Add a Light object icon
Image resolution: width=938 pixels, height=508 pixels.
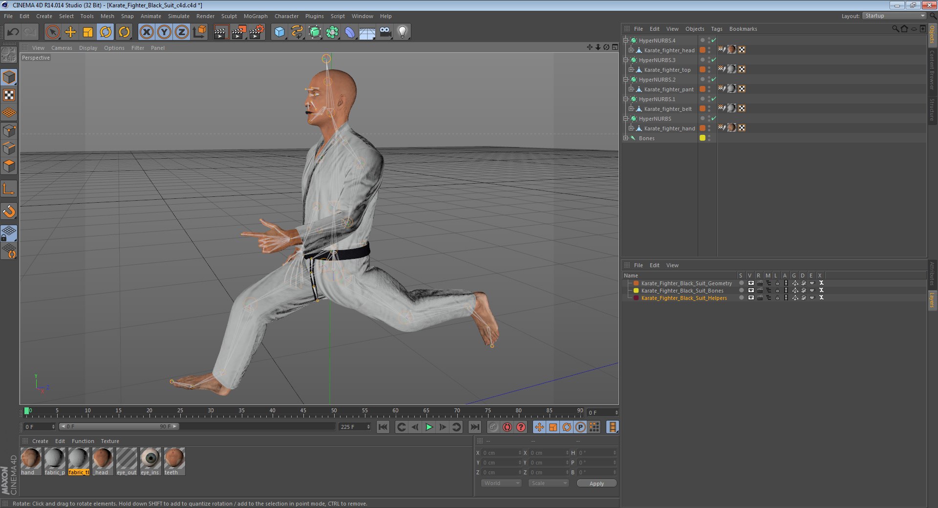pyautogui.click(x=403, y=32)
